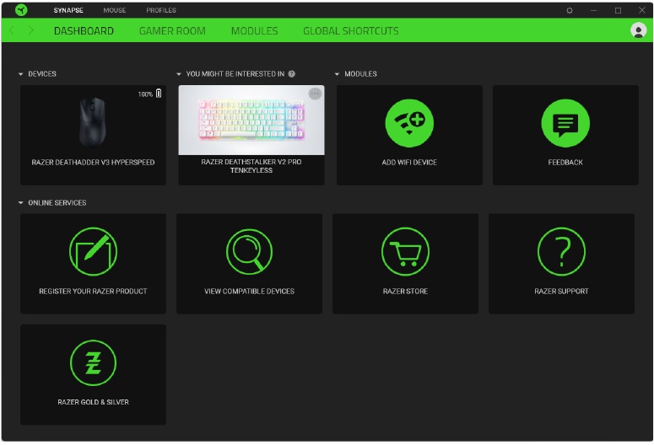The image size is (654, 445).
Task: Click the battery icon on DeathAdder card
Action: pos(159,94)
